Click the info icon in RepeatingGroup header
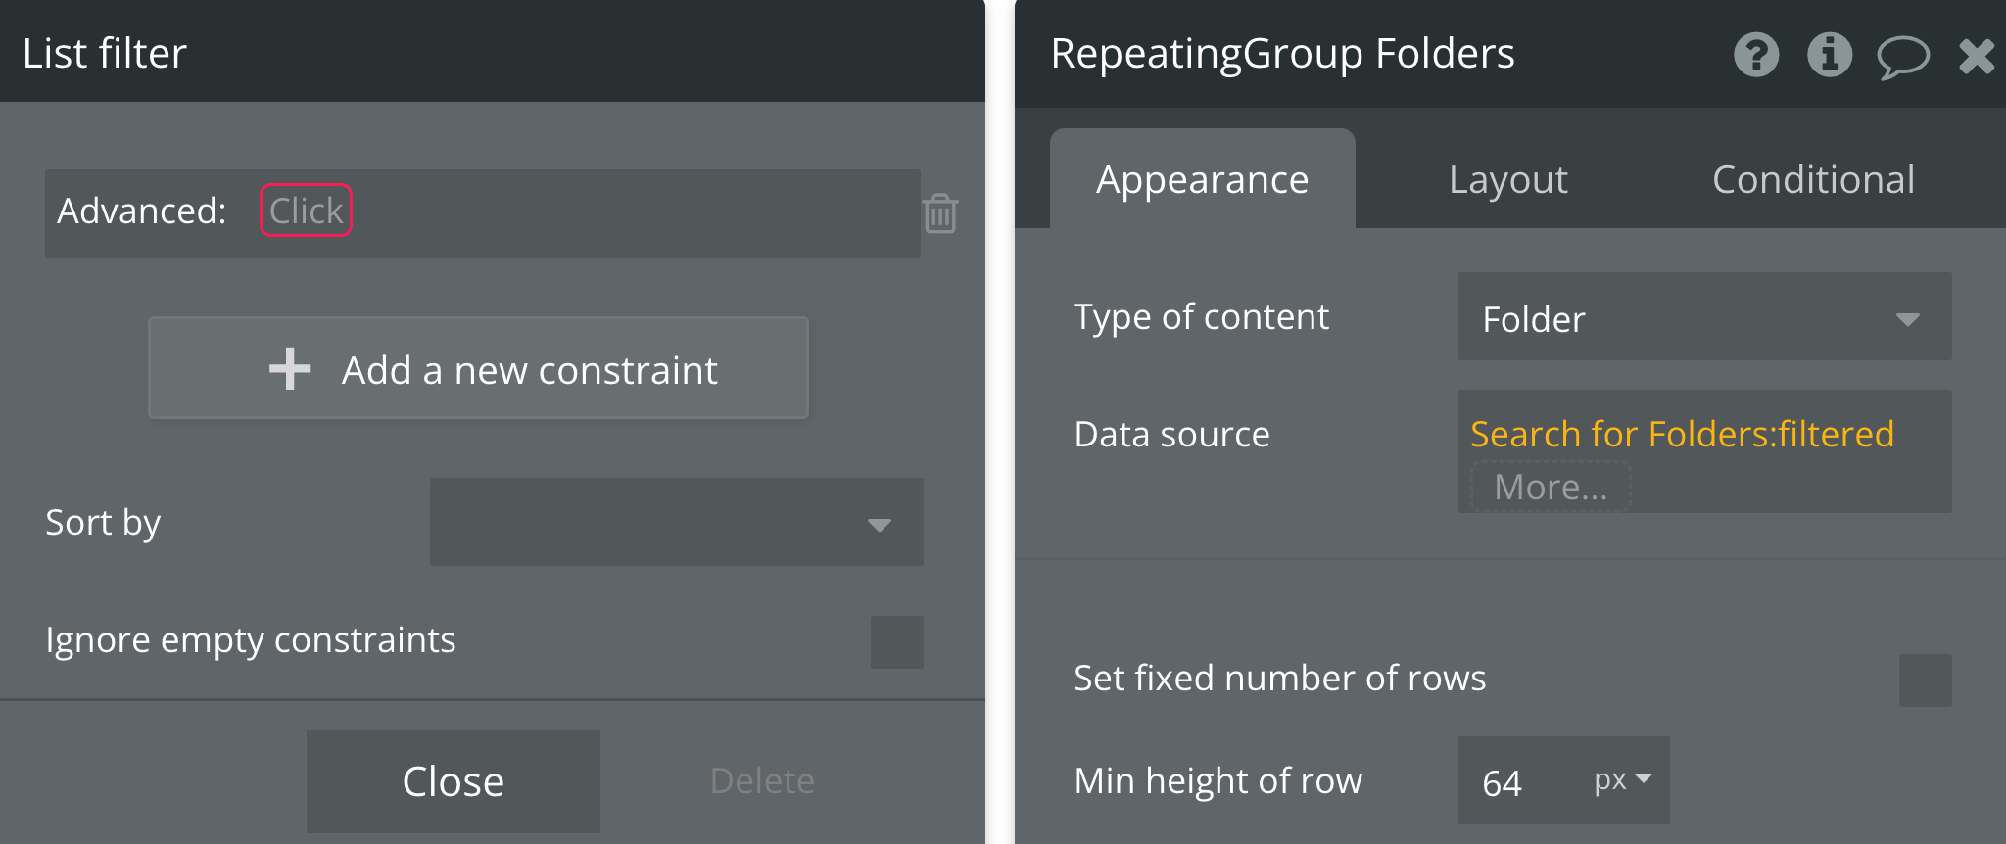This screenshot has width=2006, height=844. pyautogui.click(x=1829, y=55)
